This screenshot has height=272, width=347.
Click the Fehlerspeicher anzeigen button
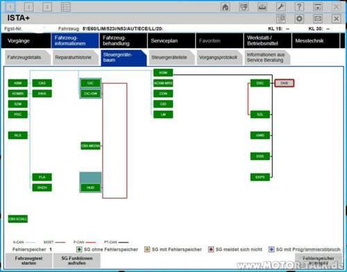pos(319,261)
